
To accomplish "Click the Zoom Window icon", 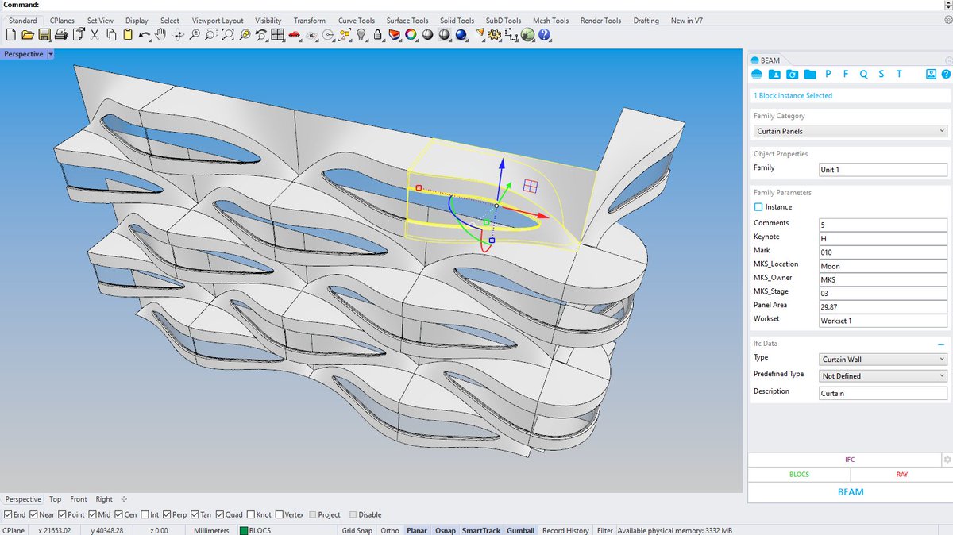I will [x=210, y=35].
